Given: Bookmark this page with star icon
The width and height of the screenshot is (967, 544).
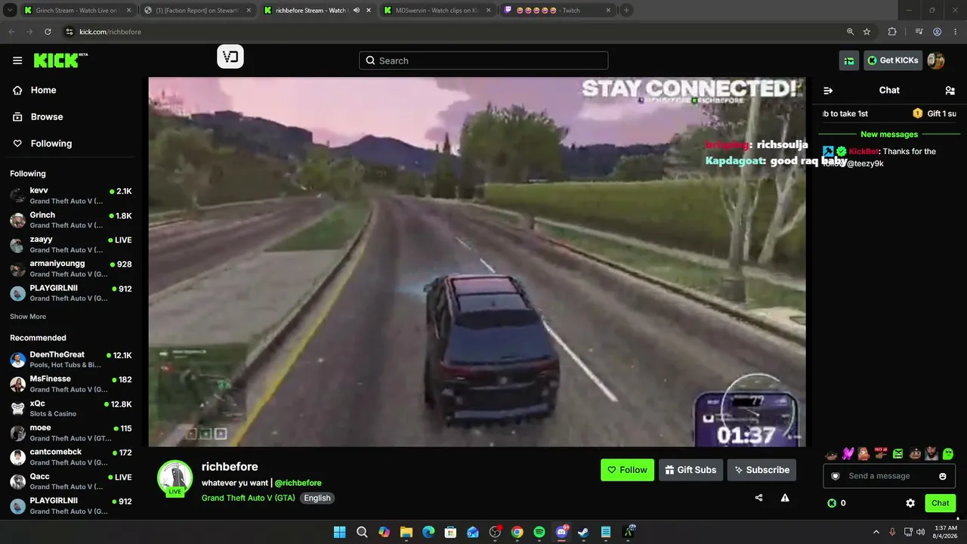Looking at the screenshot, I should point(867,32).
